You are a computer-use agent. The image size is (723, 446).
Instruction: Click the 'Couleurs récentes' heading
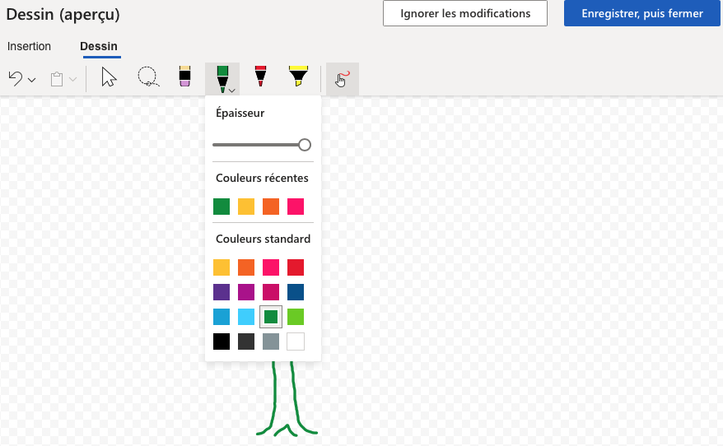coord(262,179)
